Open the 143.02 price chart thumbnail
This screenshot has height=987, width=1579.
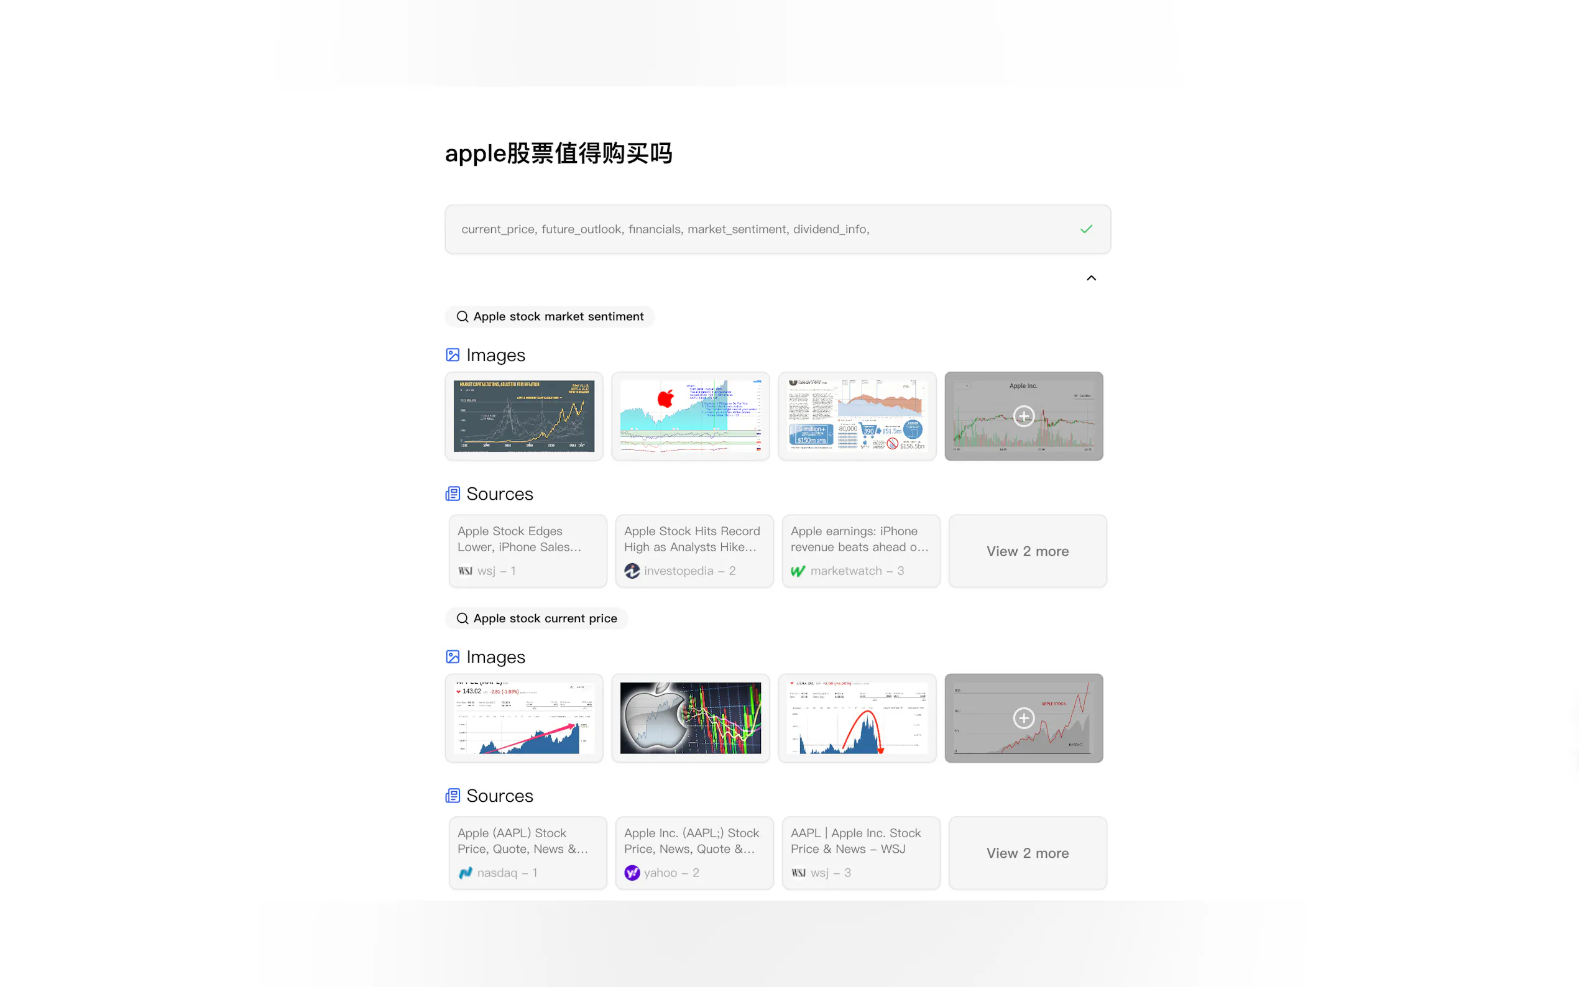523,718
